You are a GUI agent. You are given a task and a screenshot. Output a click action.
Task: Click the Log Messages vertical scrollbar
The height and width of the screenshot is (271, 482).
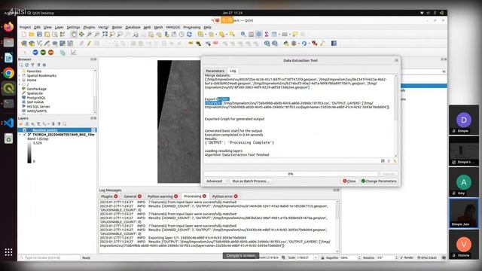click(337, 226)
